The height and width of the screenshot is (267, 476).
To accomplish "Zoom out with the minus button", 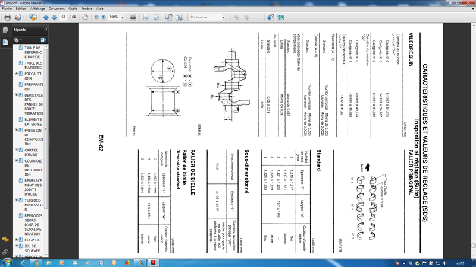I will [x=96, y=17].
